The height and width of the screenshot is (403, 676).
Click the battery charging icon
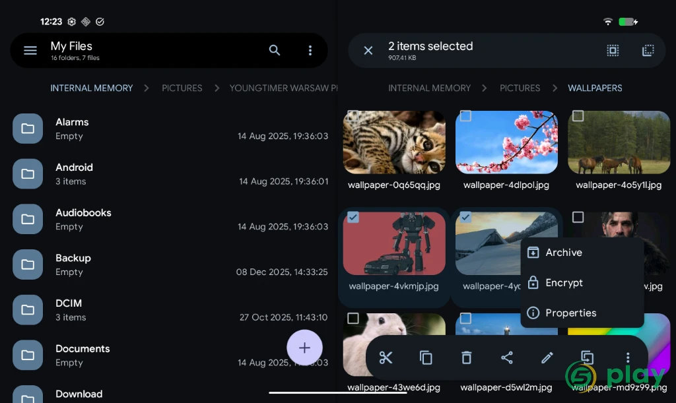628,22
